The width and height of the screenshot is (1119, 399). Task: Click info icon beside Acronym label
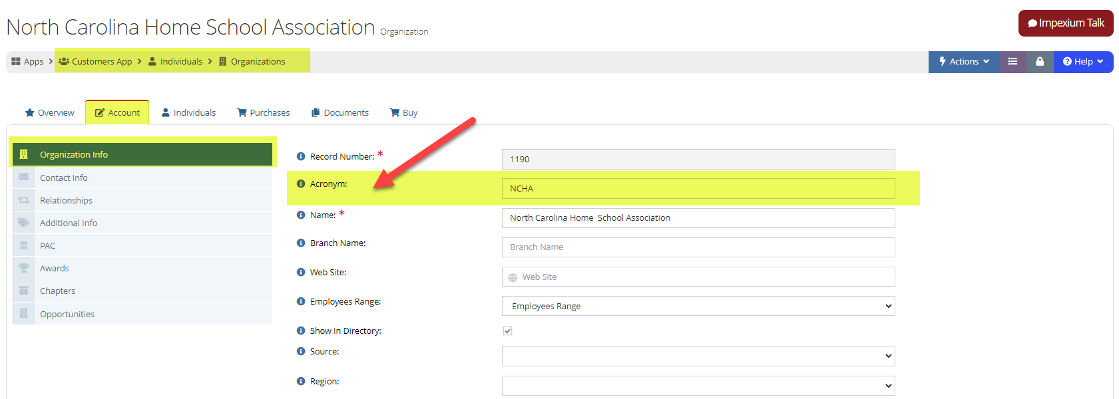[x=301, y=184]
